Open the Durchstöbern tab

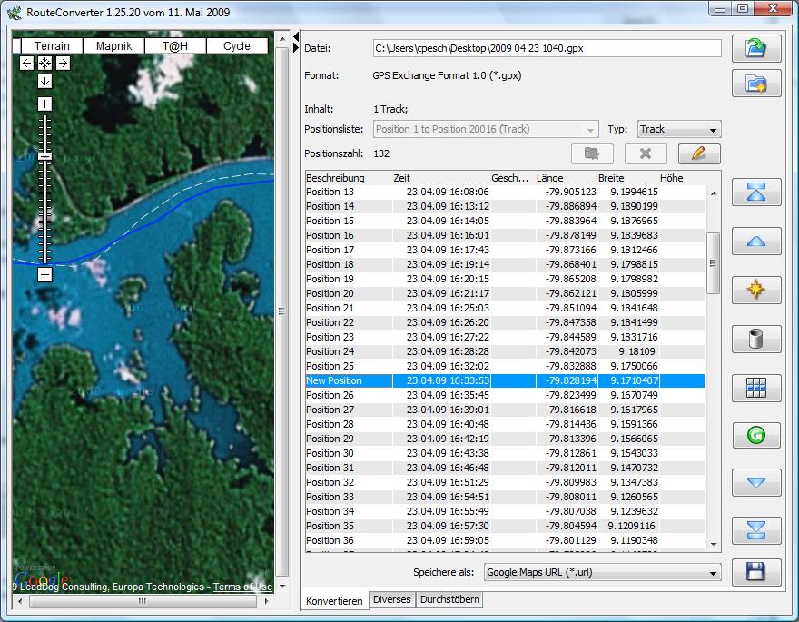click(x=450, y=600)
